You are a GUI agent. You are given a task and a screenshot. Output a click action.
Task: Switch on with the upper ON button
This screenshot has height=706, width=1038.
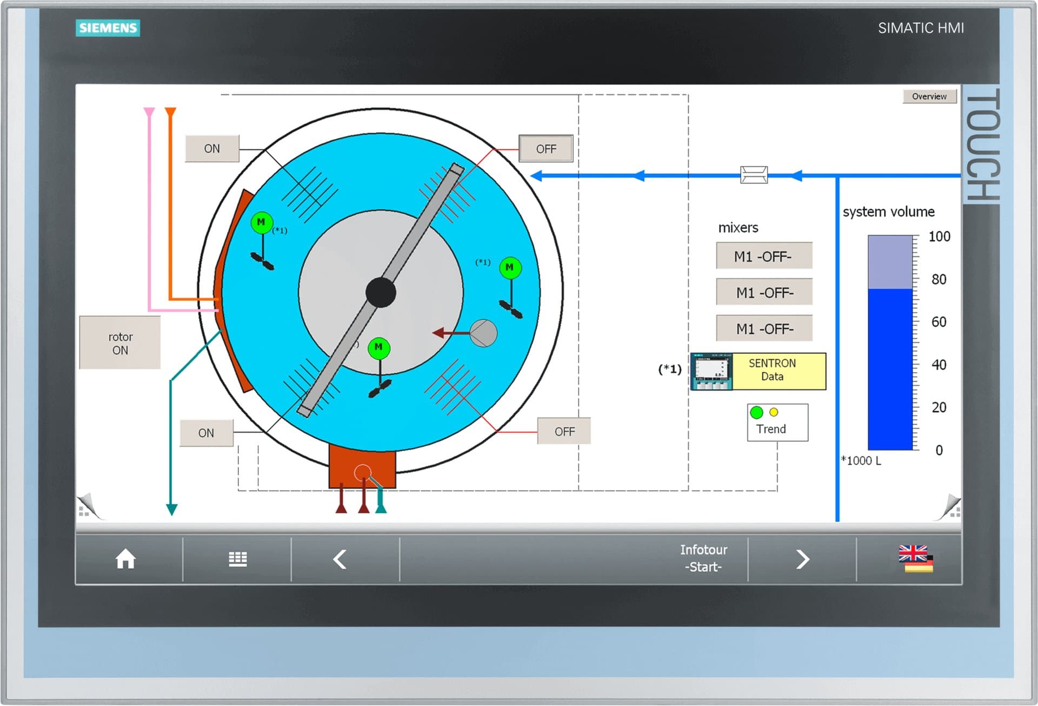pos(212,149)
